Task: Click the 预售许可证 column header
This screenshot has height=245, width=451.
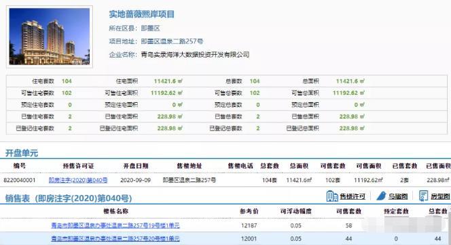Action: tap(78, 166)
